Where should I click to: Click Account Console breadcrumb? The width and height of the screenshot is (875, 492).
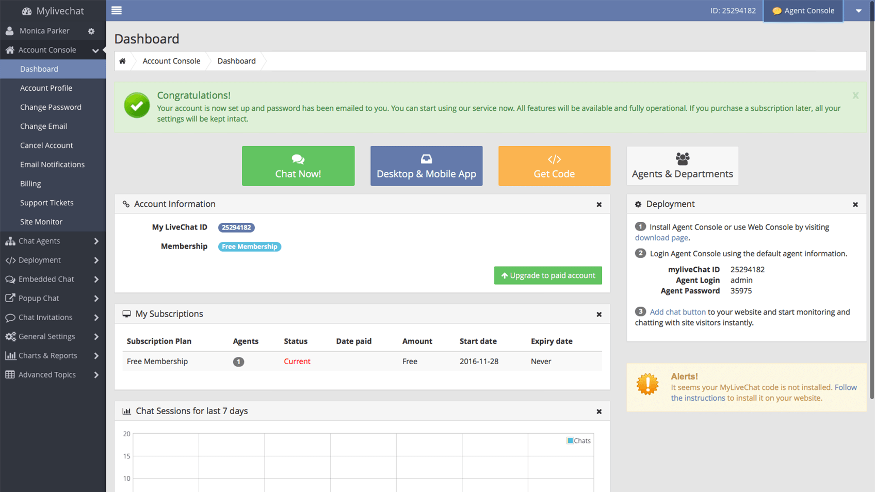171,61
